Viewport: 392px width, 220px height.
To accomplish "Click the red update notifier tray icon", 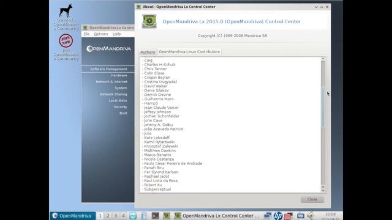I will pyautogui.click(x=288, y=216).
